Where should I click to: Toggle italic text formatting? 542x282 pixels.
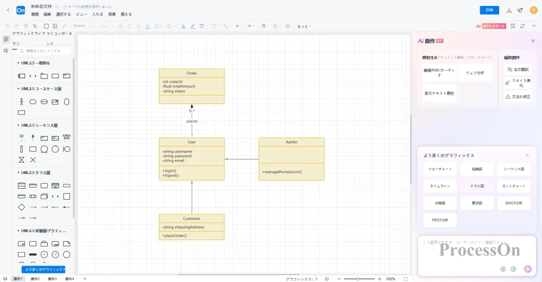[x=129, y=26]
